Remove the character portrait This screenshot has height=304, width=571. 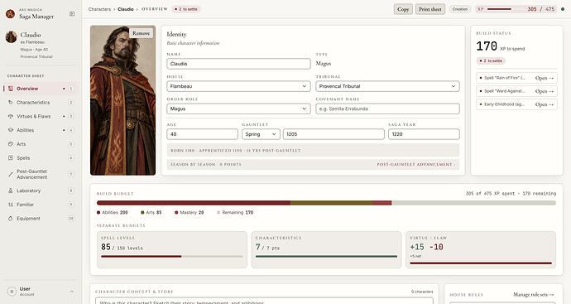(141, 33)
